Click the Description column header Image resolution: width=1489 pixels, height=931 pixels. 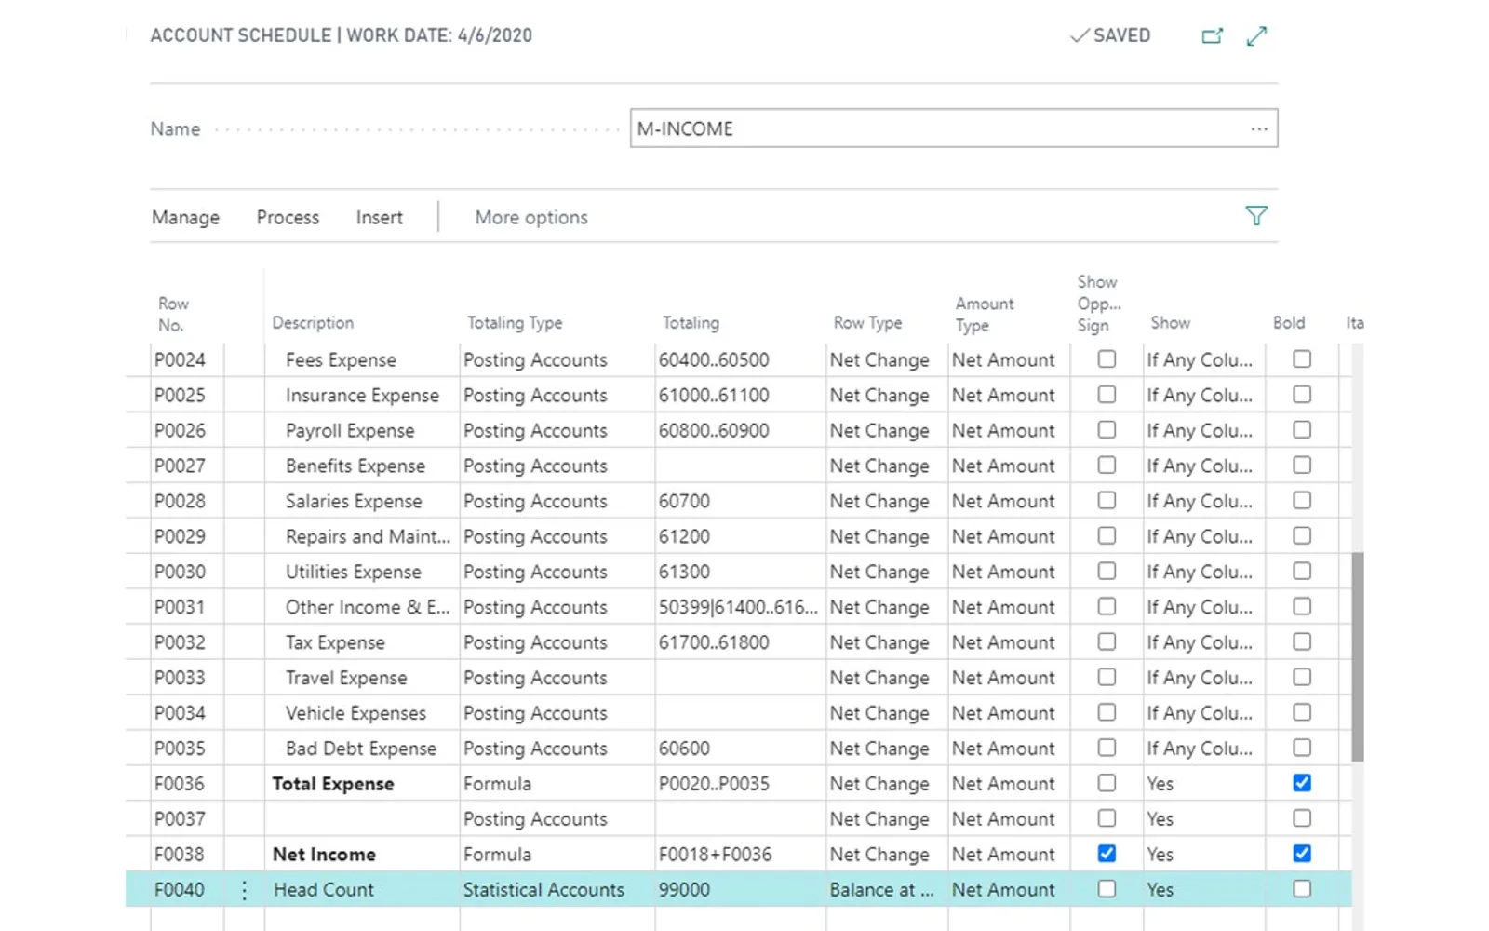tap(313, 323)
